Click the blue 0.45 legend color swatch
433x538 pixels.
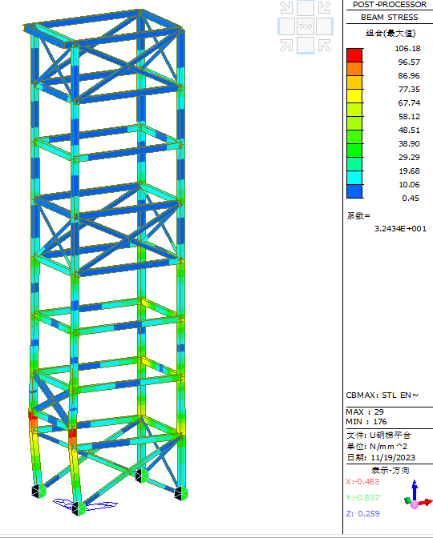pos(354,191)
